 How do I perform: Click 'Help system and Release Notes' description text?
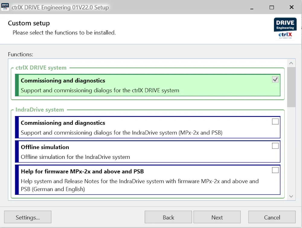click(x=140, y=185)
